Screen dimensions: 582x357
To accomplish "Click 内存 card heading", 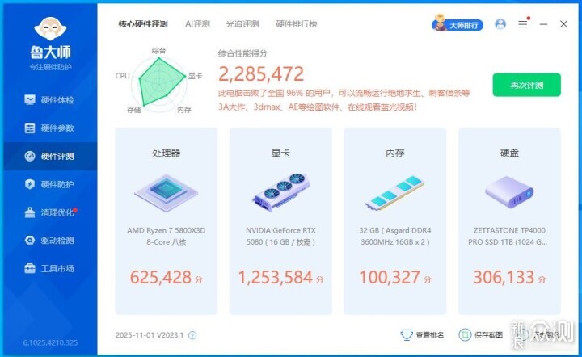I will pyautogui.click(x=395, y=153).
